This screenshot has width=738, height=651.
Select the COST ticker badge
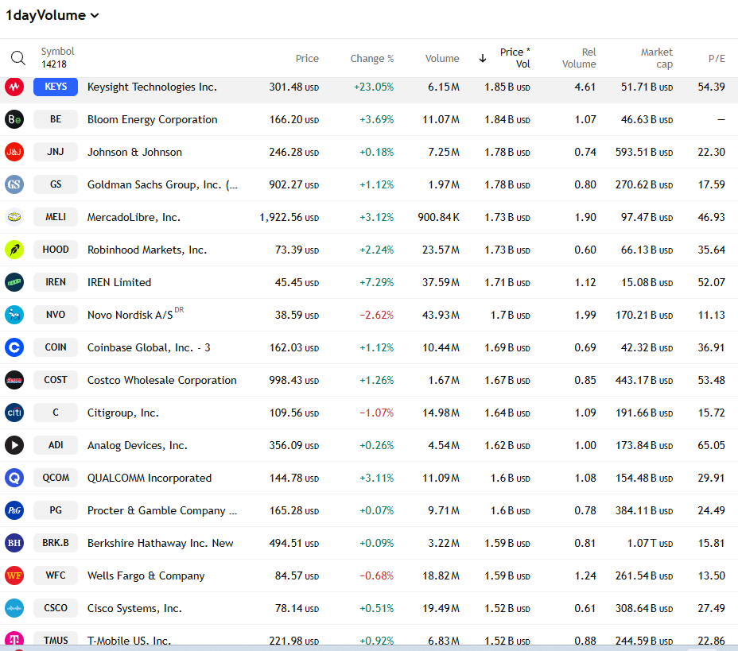(56, 380)
